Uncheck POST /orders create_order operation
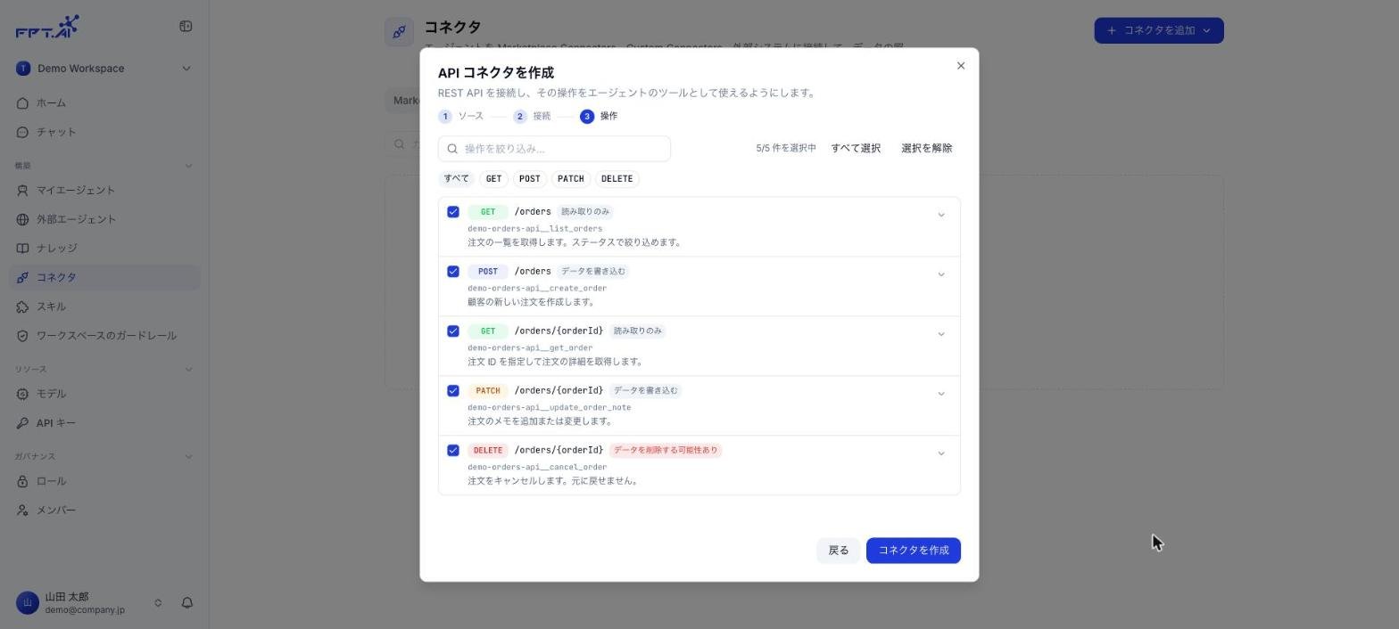The width and height of the screenshot is (1399, 629). click(453, 272)
